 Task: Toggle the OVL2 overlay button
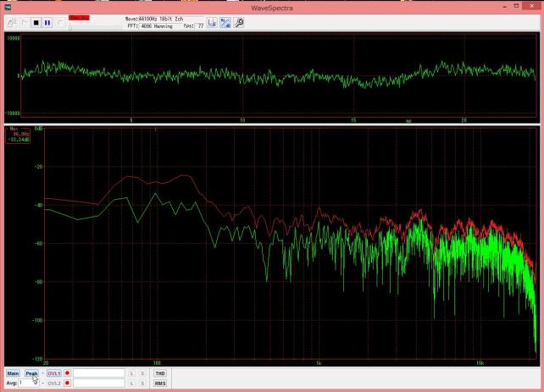pyautogui.click(x=54, y=383)
